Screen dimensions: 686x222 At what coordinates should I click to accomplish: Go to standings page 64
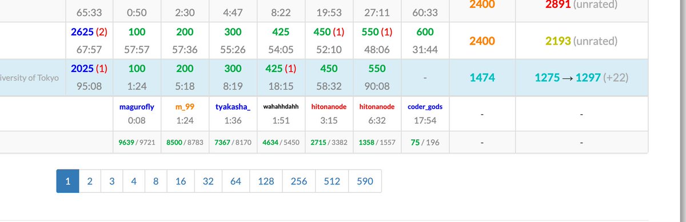tap(236, 181)
